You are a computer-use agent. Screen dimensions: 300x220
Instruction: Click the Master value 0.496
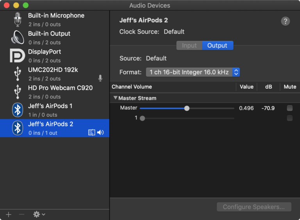(x=246, y=108)
